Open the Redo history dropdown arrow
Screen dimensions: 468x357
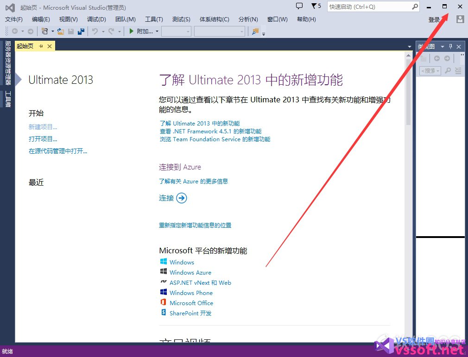pos(119,31)
